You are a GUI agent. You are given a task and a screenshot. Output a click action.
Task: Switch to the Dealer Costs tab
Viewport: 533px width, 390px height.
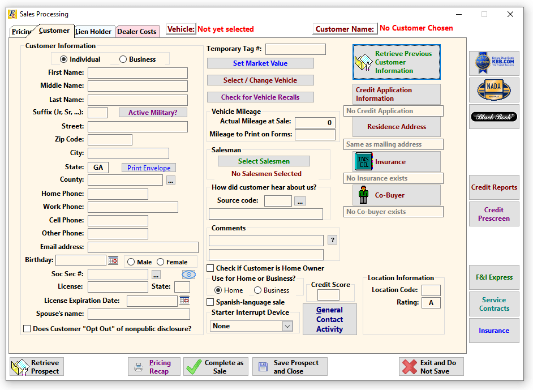pos(137,32)
